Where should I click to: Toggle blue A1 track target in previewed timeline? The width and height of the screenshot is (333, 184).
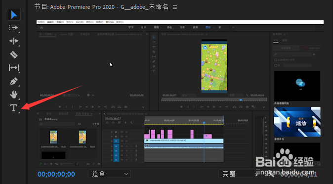[116, 146]
